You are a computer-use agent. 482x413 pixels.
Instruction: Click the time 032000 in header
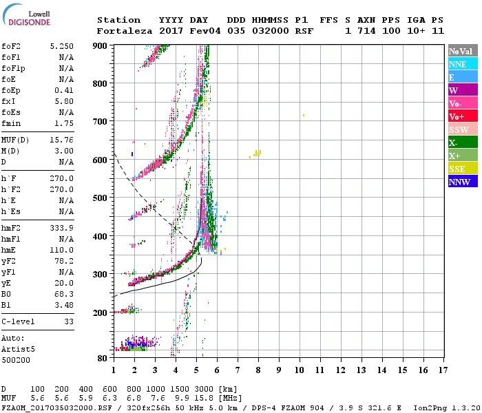point(271,31)
